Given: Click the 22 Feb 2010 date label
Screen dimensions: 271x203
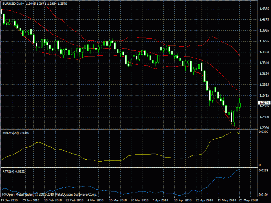Looking at the screenshot, I should click(x=75, y=200).
